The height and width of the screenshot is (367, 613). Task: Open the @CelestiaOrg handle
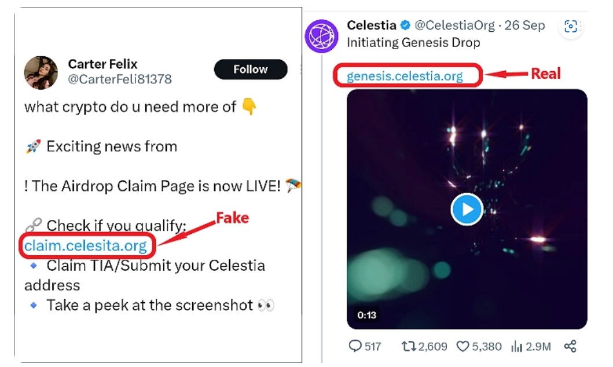click(x=455, y=25)
